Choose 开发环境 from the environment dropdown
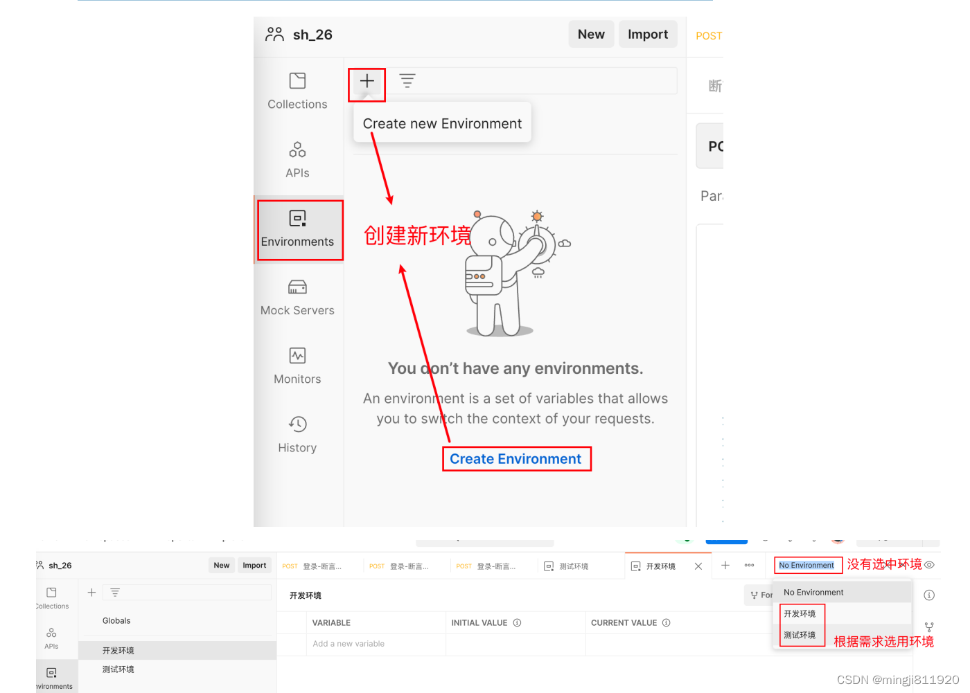970x693 pixels. click(843, 614)
